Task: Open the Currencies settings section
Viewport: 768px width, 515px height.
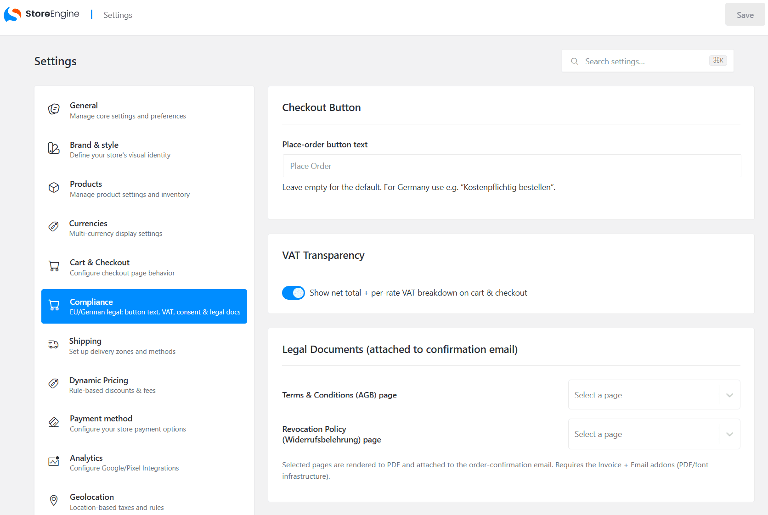Action: (x=144, y=228)
